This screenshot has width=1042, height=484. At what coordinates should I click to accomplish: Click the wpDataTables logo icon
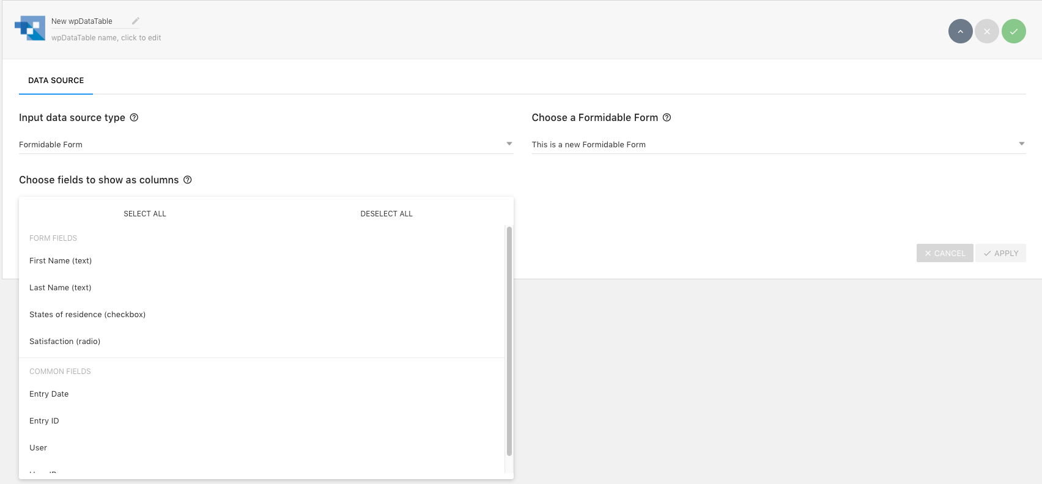pos(30,28)
